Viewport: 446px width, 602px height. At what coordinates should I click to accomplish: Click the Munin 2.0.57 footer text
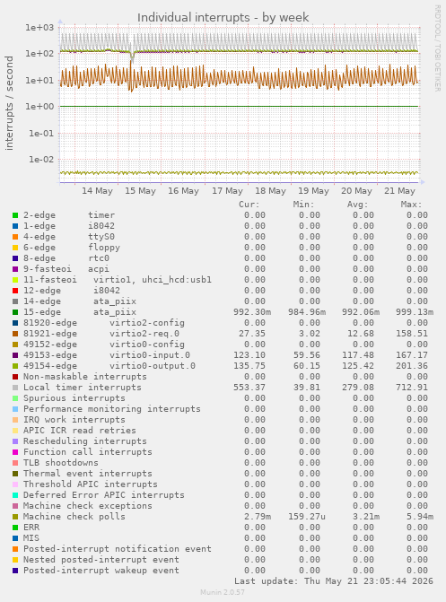[223, 592]
